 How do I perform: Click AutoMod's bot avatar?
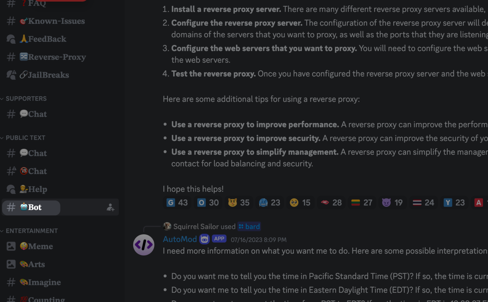point(144,245)
